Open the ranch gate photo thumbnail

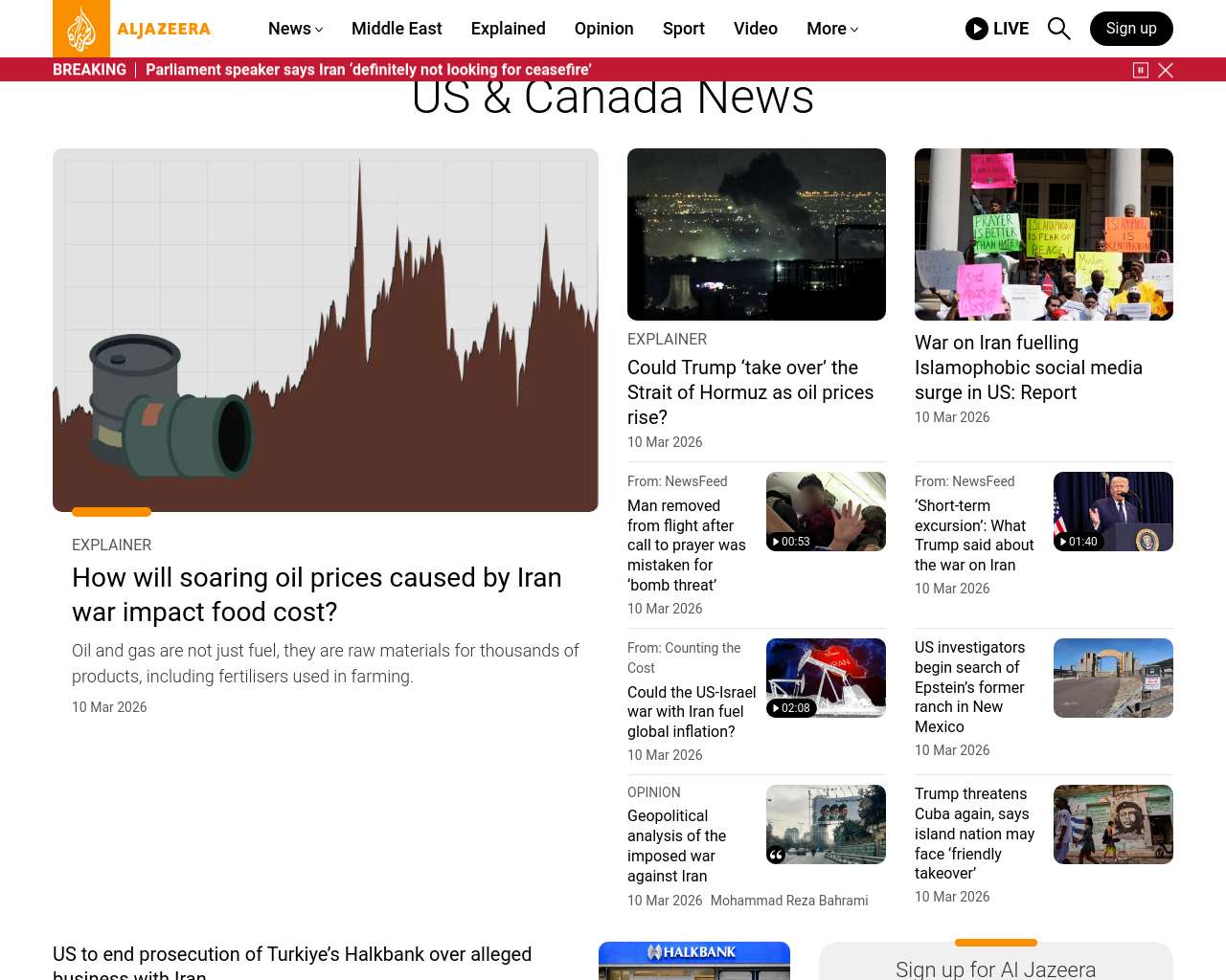pyautogui.click(x=1113, y=678)
